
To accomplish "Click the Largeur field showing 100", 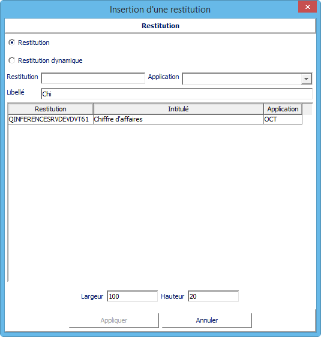I will [x=132, y=296].
